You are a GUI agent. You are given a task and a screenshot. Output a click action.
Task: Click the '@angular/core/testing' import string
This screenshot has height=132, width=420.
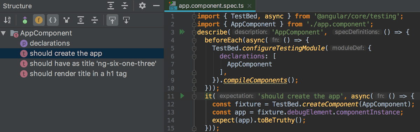point(356,16)
